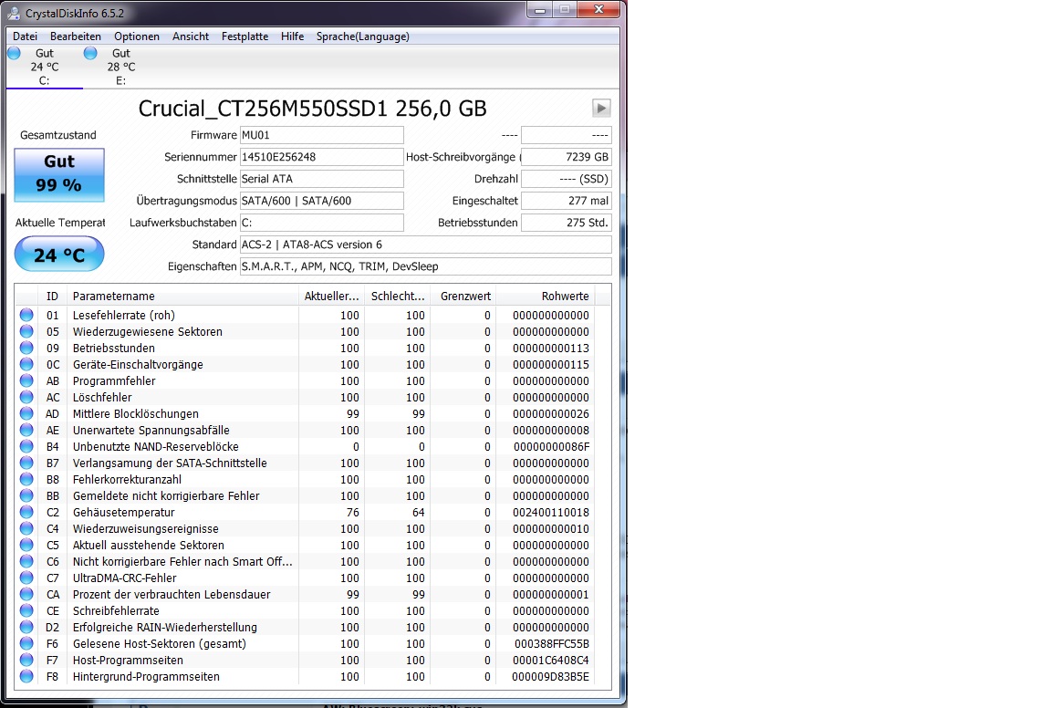Open the Optionen menu

pyautogui.click(x=137, y=36)
